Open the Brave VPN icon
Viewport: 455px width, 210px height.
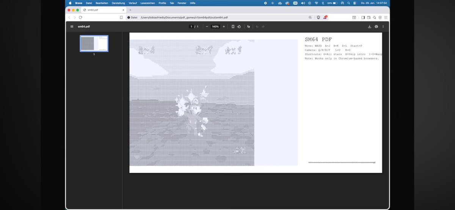380,17
